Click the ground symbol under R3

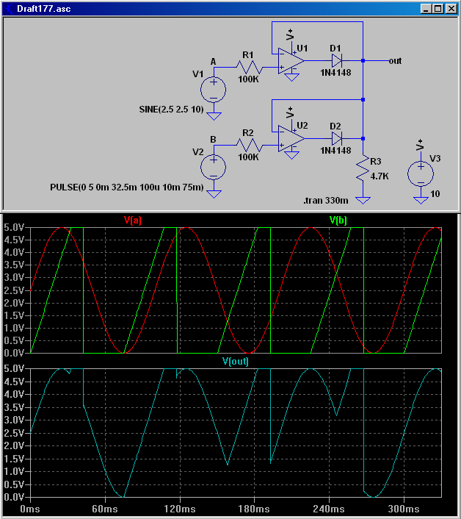(x=363, y=200)
